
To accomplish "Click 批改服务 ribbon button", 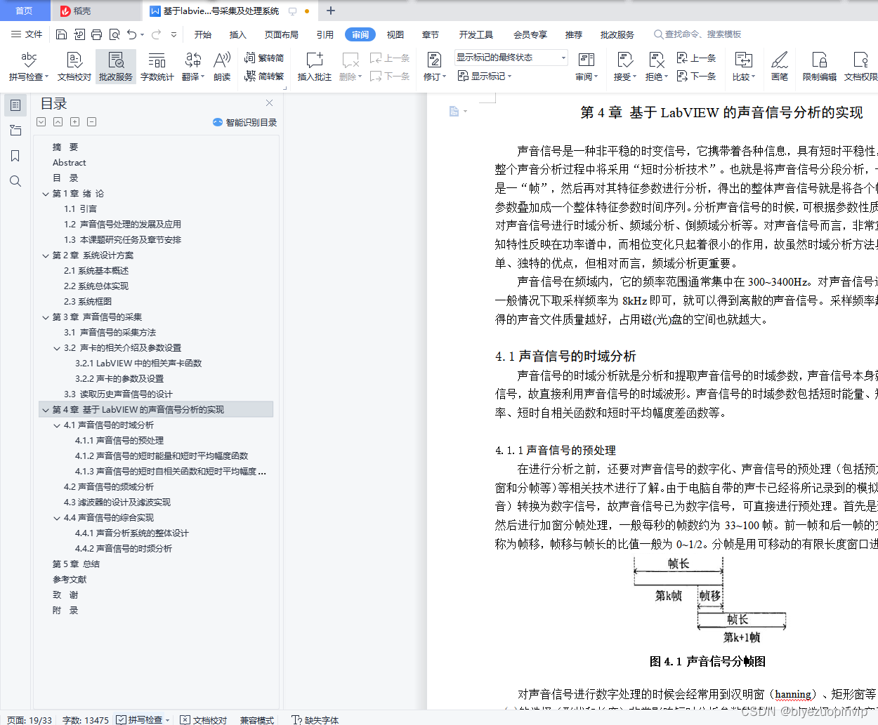I will coord(116,67).
